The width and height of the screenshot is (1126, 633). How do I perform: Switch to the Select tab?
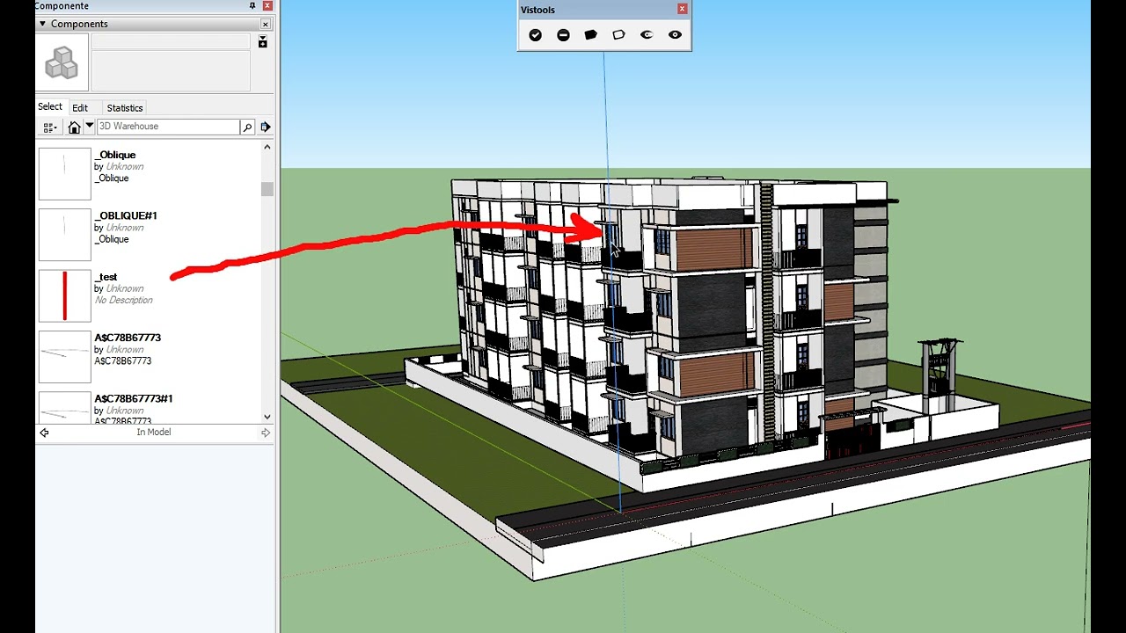pyautogui.click(x=50, y=107)
